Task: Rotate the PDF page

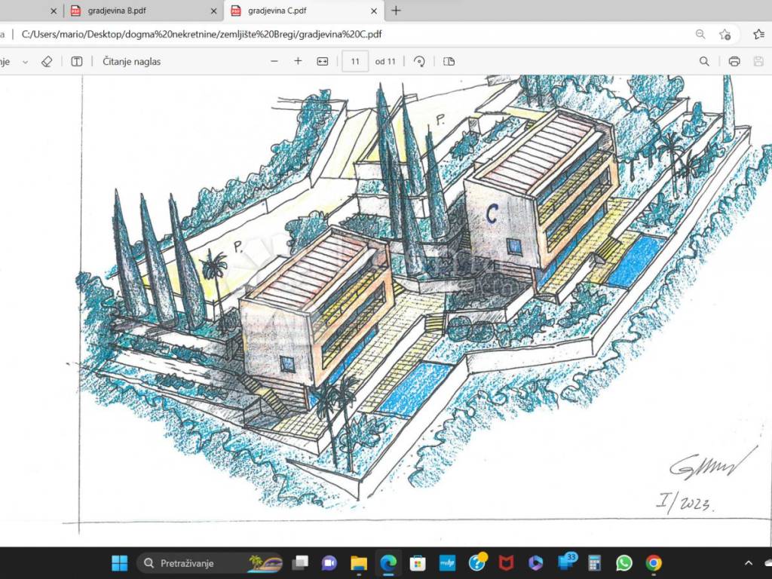Action: [x=420, y=62]
